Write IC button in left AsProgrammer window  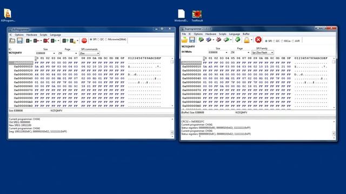(x=36, y=41)
